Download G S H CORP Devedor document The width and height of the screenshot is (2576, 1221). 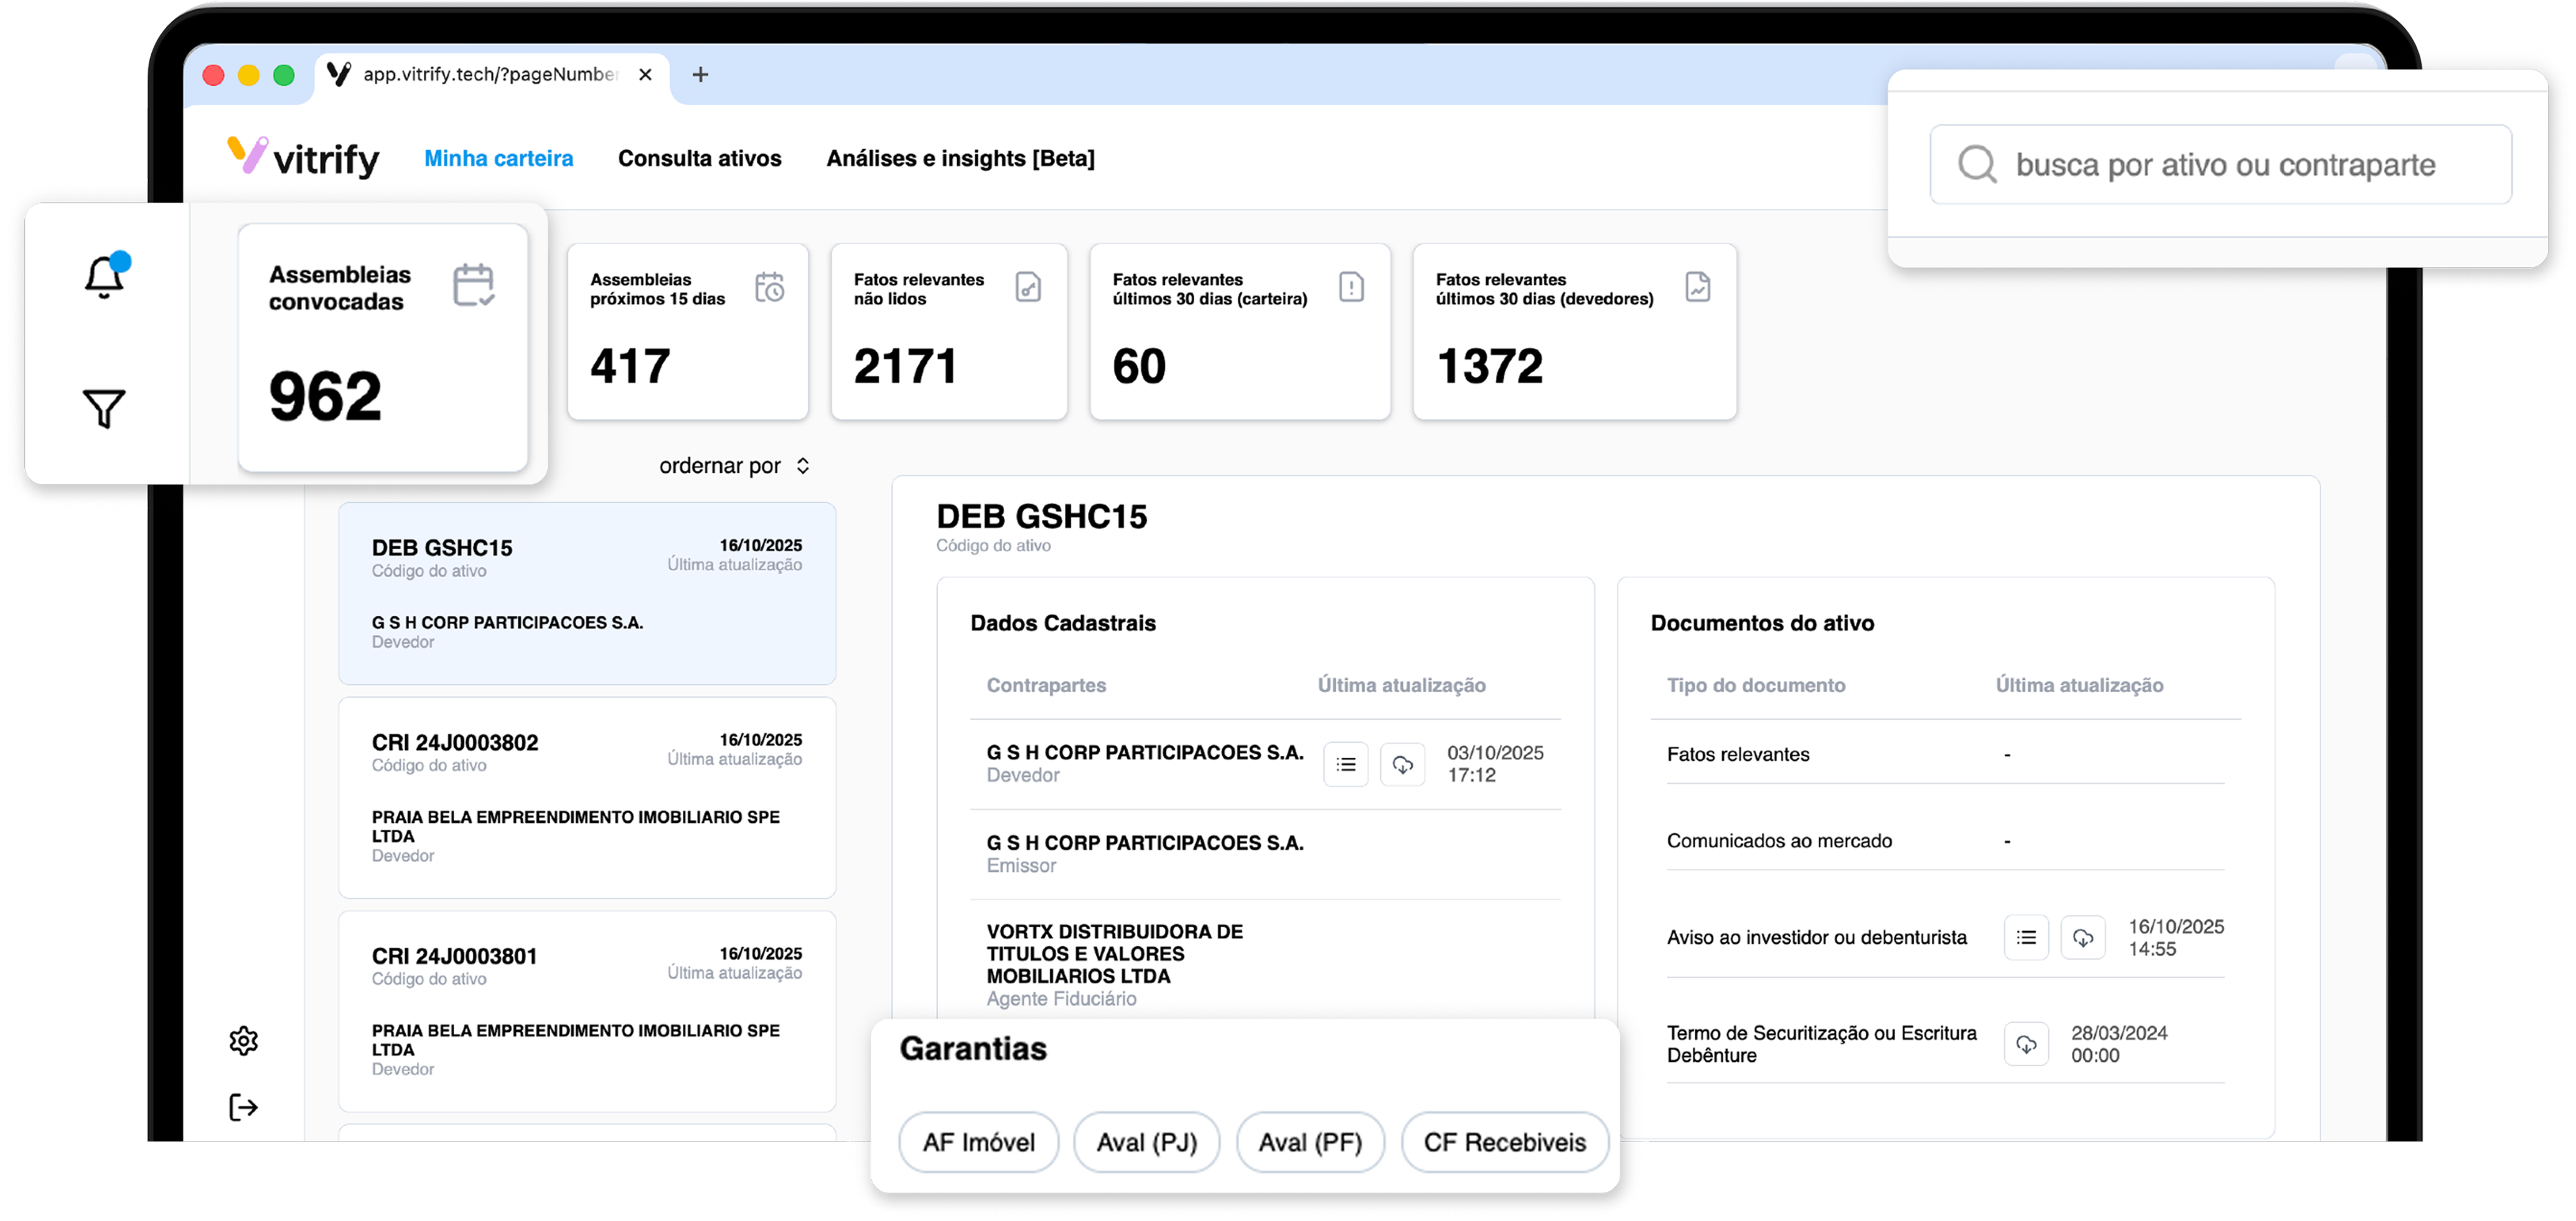[x=1402, y=764]
